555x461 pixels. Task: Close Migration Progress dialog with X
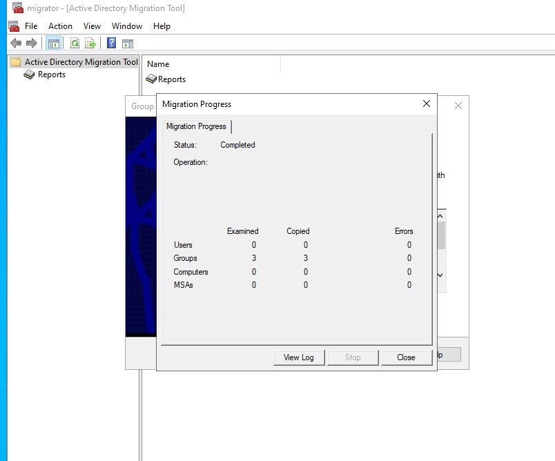click(427, 104)
